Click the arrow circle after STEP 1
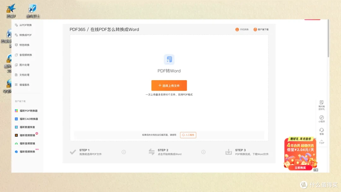The width and height of the screenshot is (341, 192). click(x=123, y=152)
